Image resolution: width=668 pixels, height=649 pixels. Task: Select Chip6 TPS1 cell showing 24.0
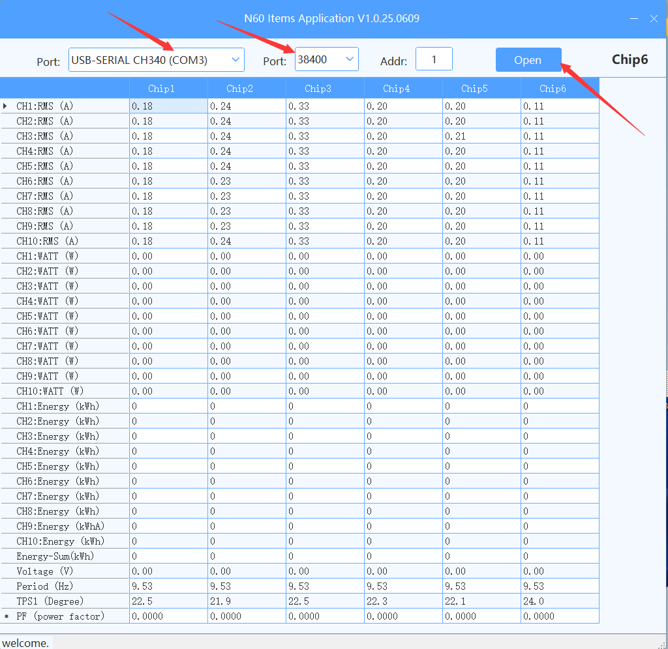[559, 601]
